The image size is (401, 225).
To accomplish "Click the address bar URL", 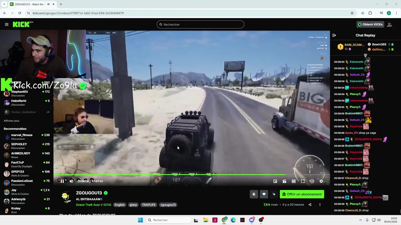I will (78, 13).
